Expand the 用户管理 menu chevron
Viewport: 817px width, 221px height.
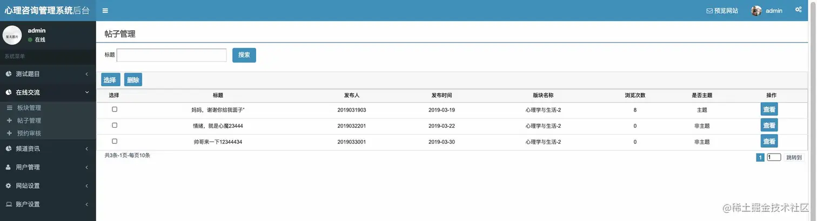pyautogui.click(x=87, y=167)
